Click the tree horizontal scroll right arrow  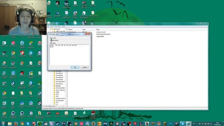pyautogui.click(x=64, y=106)
